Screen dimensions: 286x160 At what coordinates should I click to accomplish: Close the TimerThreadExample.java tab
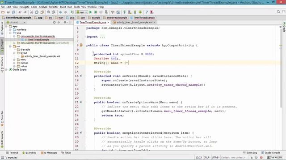pos(108,22)
